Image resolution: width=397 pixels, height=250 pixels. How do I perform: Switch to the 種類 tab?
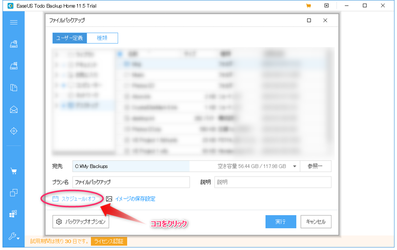[102, 38]
